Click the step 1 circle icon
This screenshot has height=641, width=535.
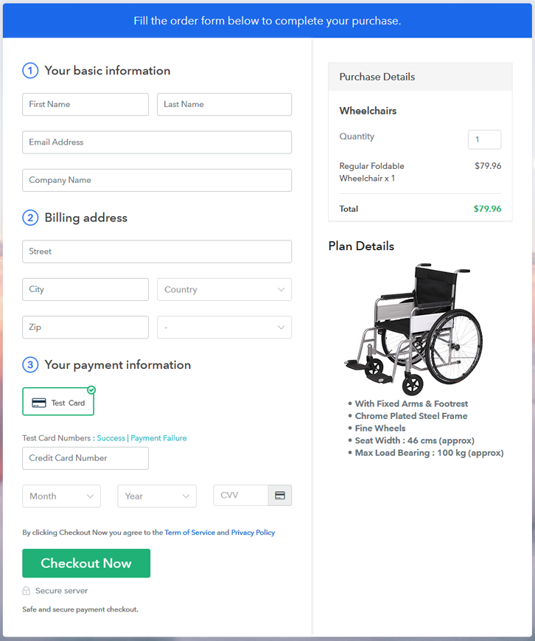pyautogui.click(x=30, y=71)
